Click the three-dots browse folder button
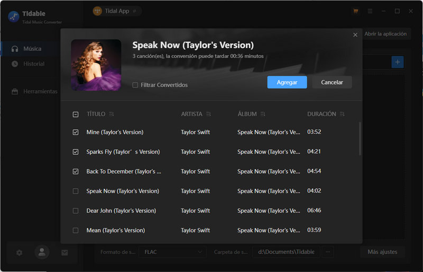The width and height of the screenshot is (423, 272). click(327, 252)
